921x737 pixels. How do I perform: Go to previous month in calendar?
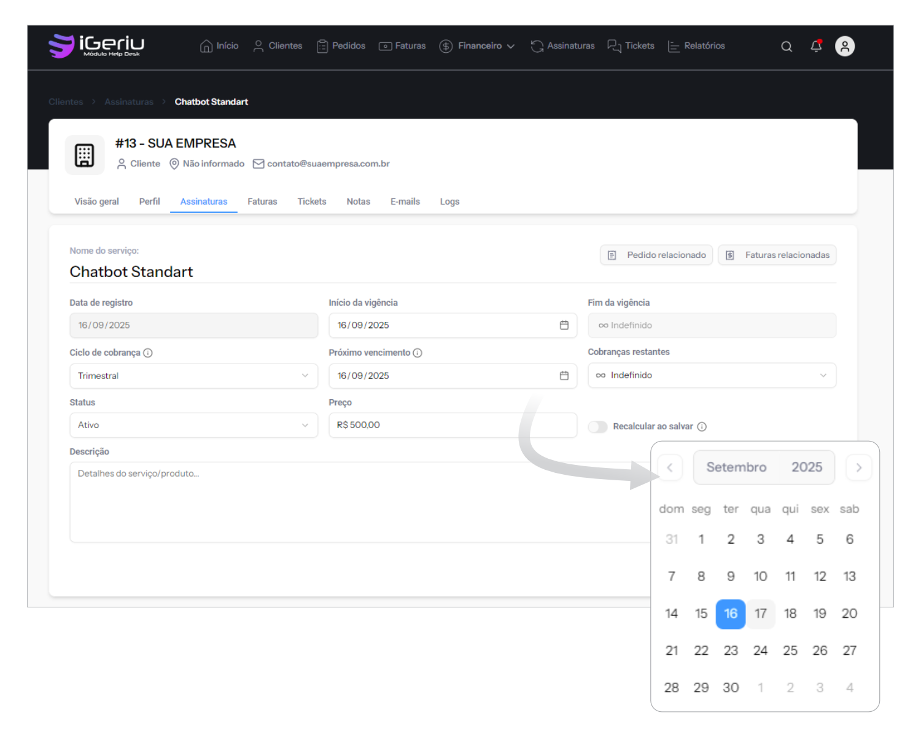point(670,468)
